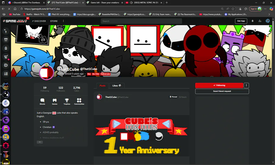Screen dimensions: 275x165
Task: Open the 59 Following list
Action: point(45,89)
